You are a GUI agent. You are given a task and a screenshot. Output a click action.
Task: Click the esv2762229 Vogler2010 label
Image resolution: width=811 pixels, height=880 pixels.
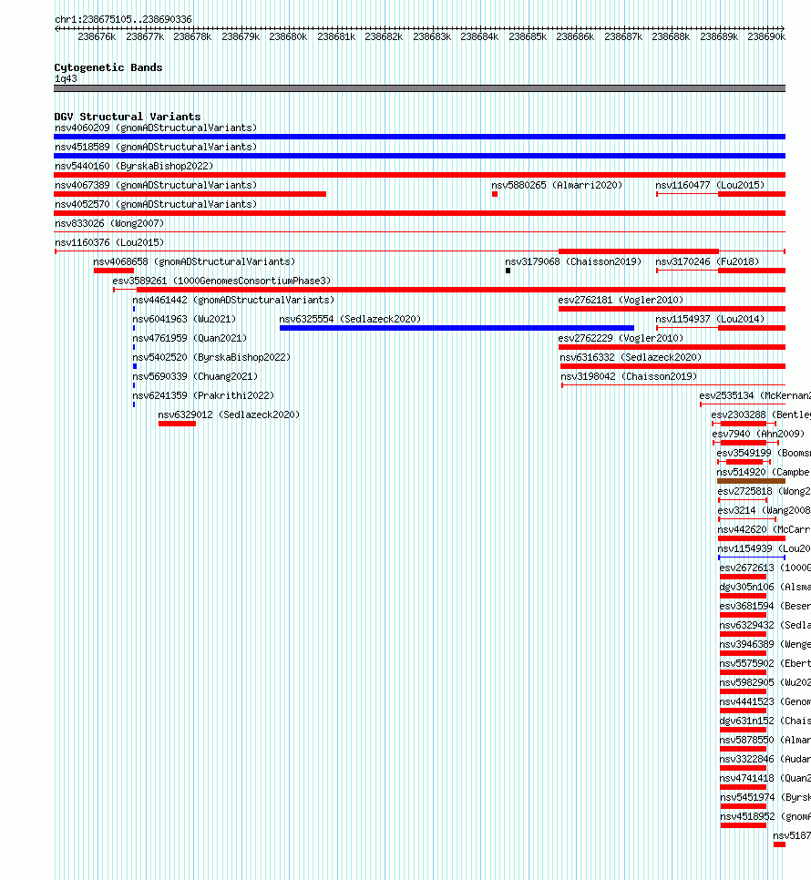click(x=621, y=338)
